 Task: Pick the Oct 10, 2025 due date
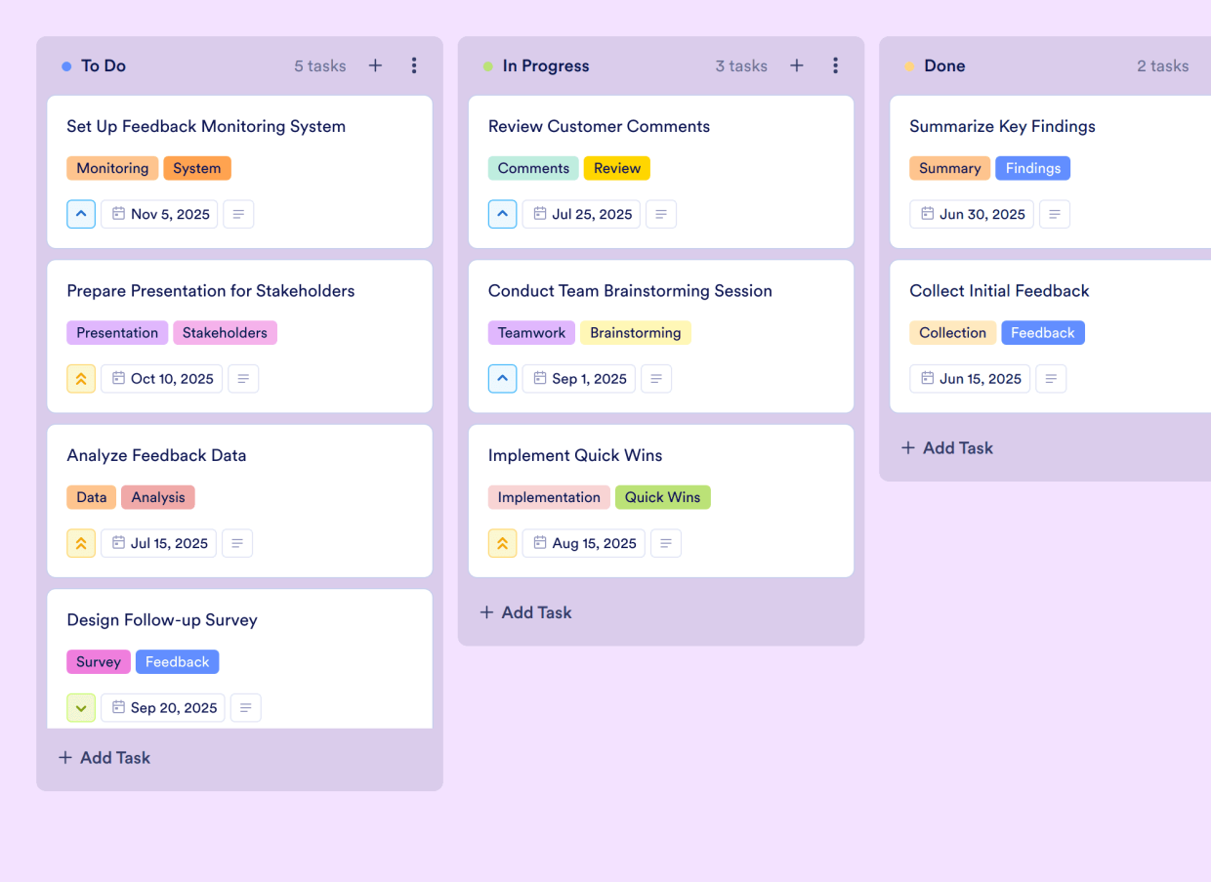coord(162,379)
